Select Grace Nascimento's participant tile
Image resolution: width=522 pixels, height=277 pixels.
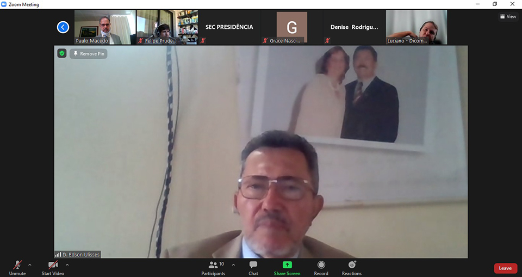(x=291, y=27)
